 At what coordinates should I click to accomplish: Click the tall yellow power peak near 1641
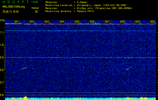[x=25, y=98]
